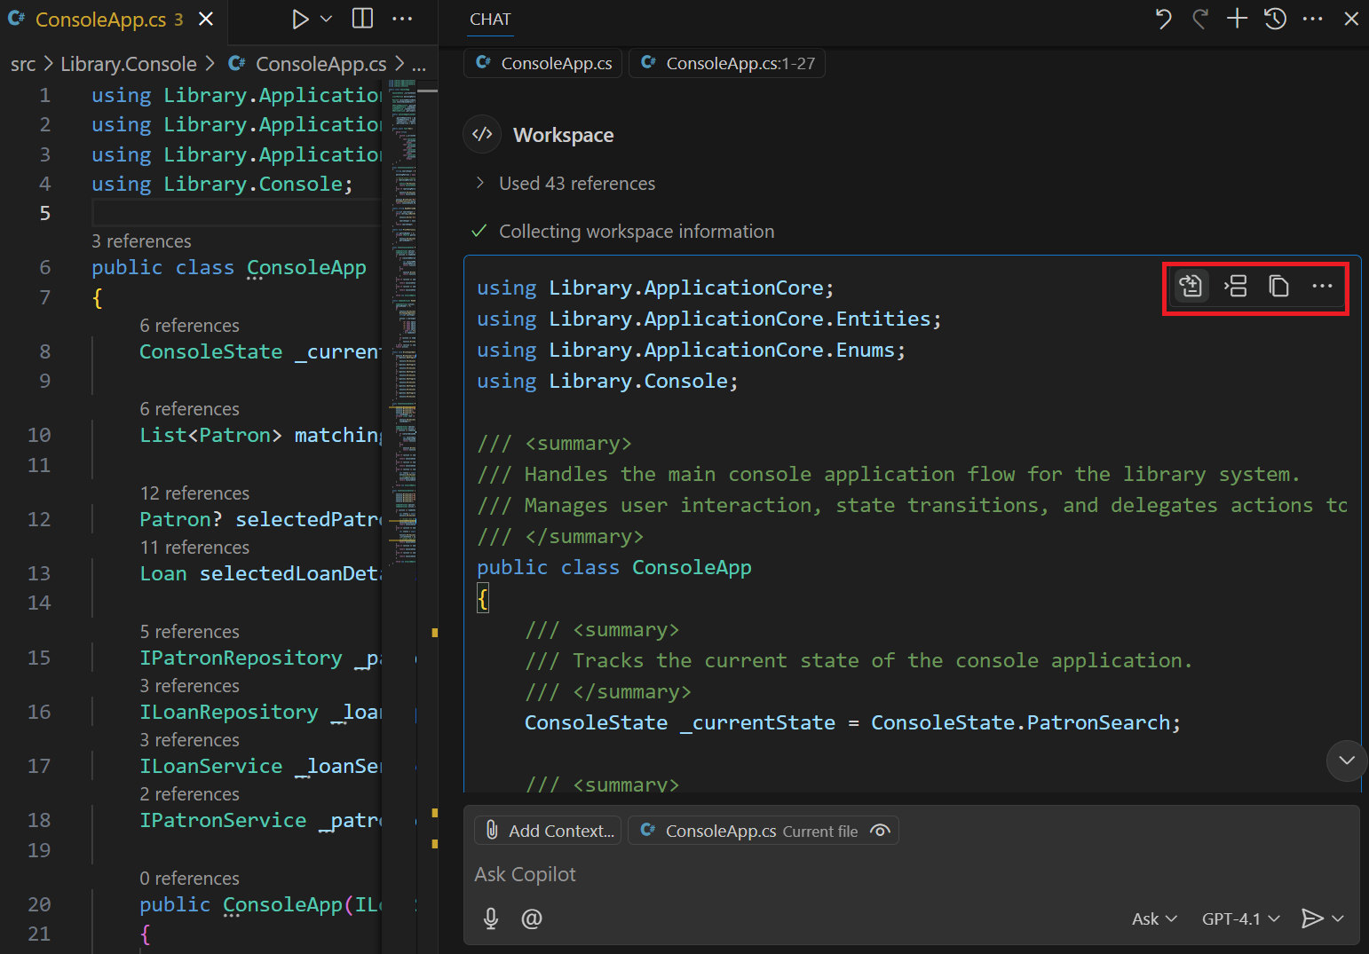Screen dimensions: 1369x954
Task: Toggle visibility of ConsoleApp.cs context pill
Action: click(x=880, y=831)
